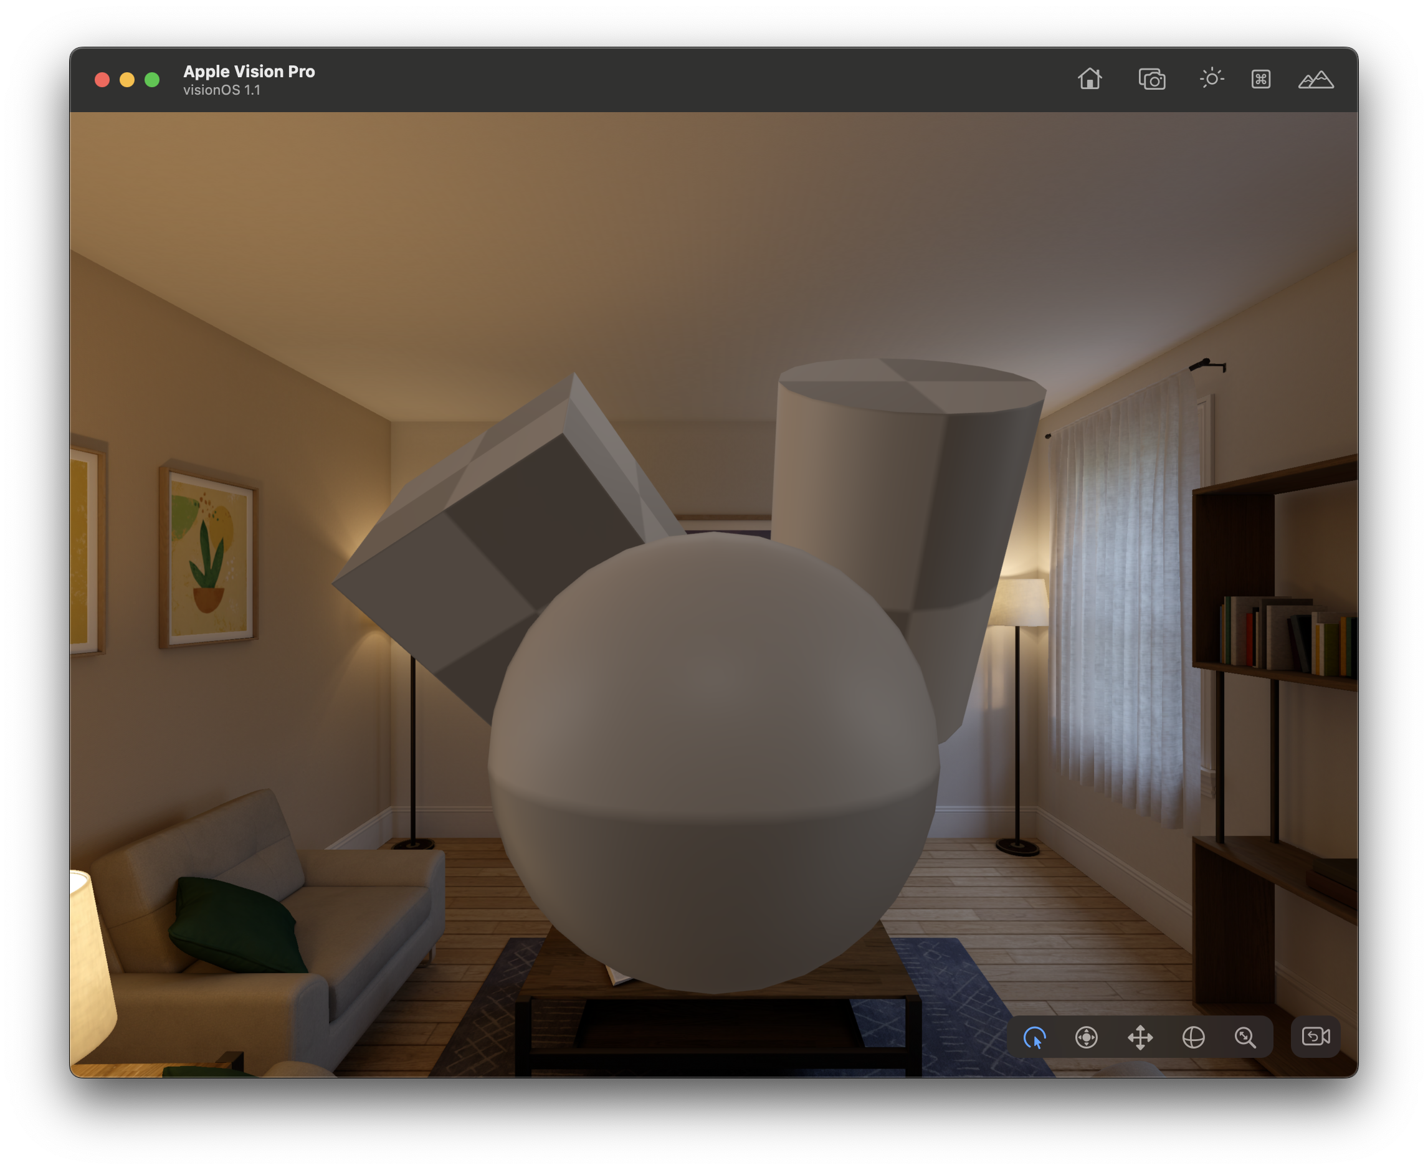The height and width of the screenshot is (1170, 1428).
Task: Minimize the simulator with yellow button
Action: coord(127,80)
